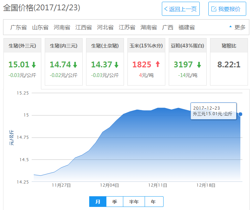Click the blue data point on chart

(240, 114)
